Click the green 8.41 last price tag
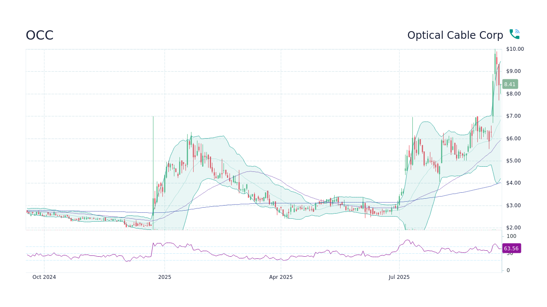 click(509, 84)
